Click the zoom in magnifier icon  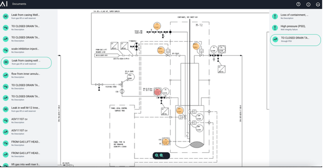click(157, 156)
